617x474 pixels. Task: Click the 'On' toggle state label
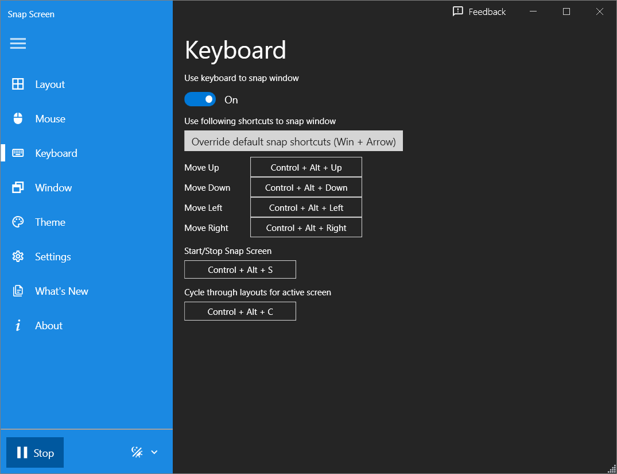click(x=231, y=100)
